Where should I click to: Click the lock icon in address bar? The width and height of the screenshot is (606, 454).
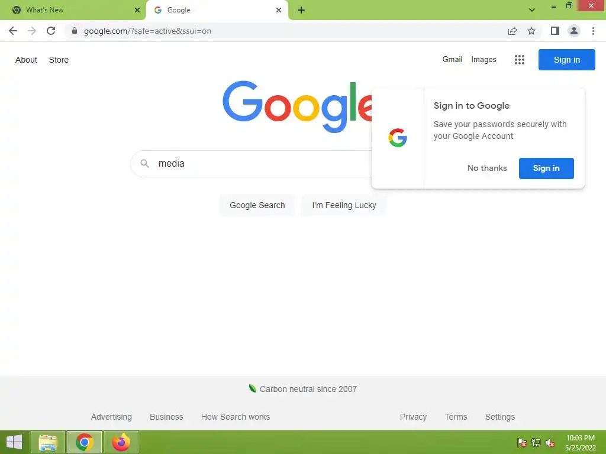[75, 31]
